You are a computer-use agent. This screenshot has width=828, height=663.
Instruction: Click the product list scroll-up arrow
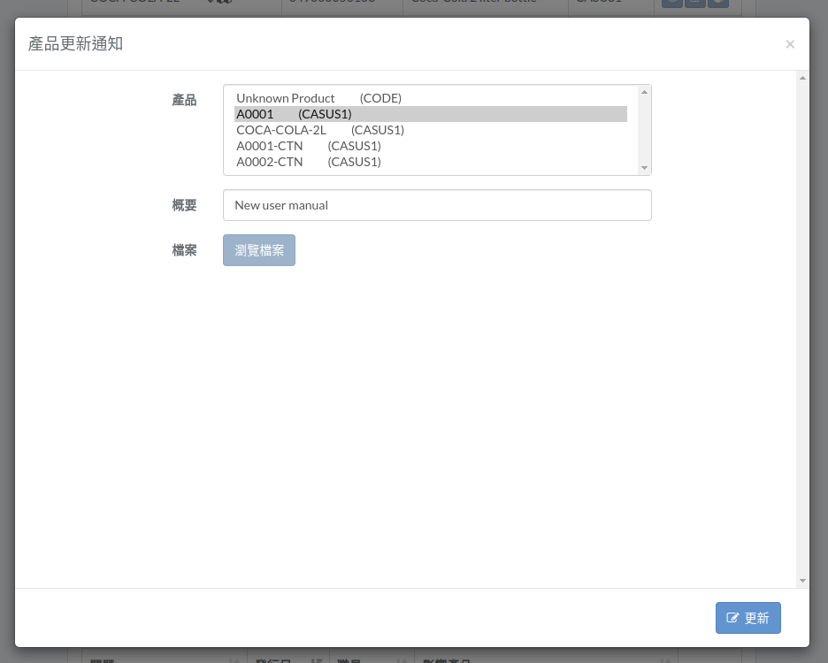tap(644, 92)
